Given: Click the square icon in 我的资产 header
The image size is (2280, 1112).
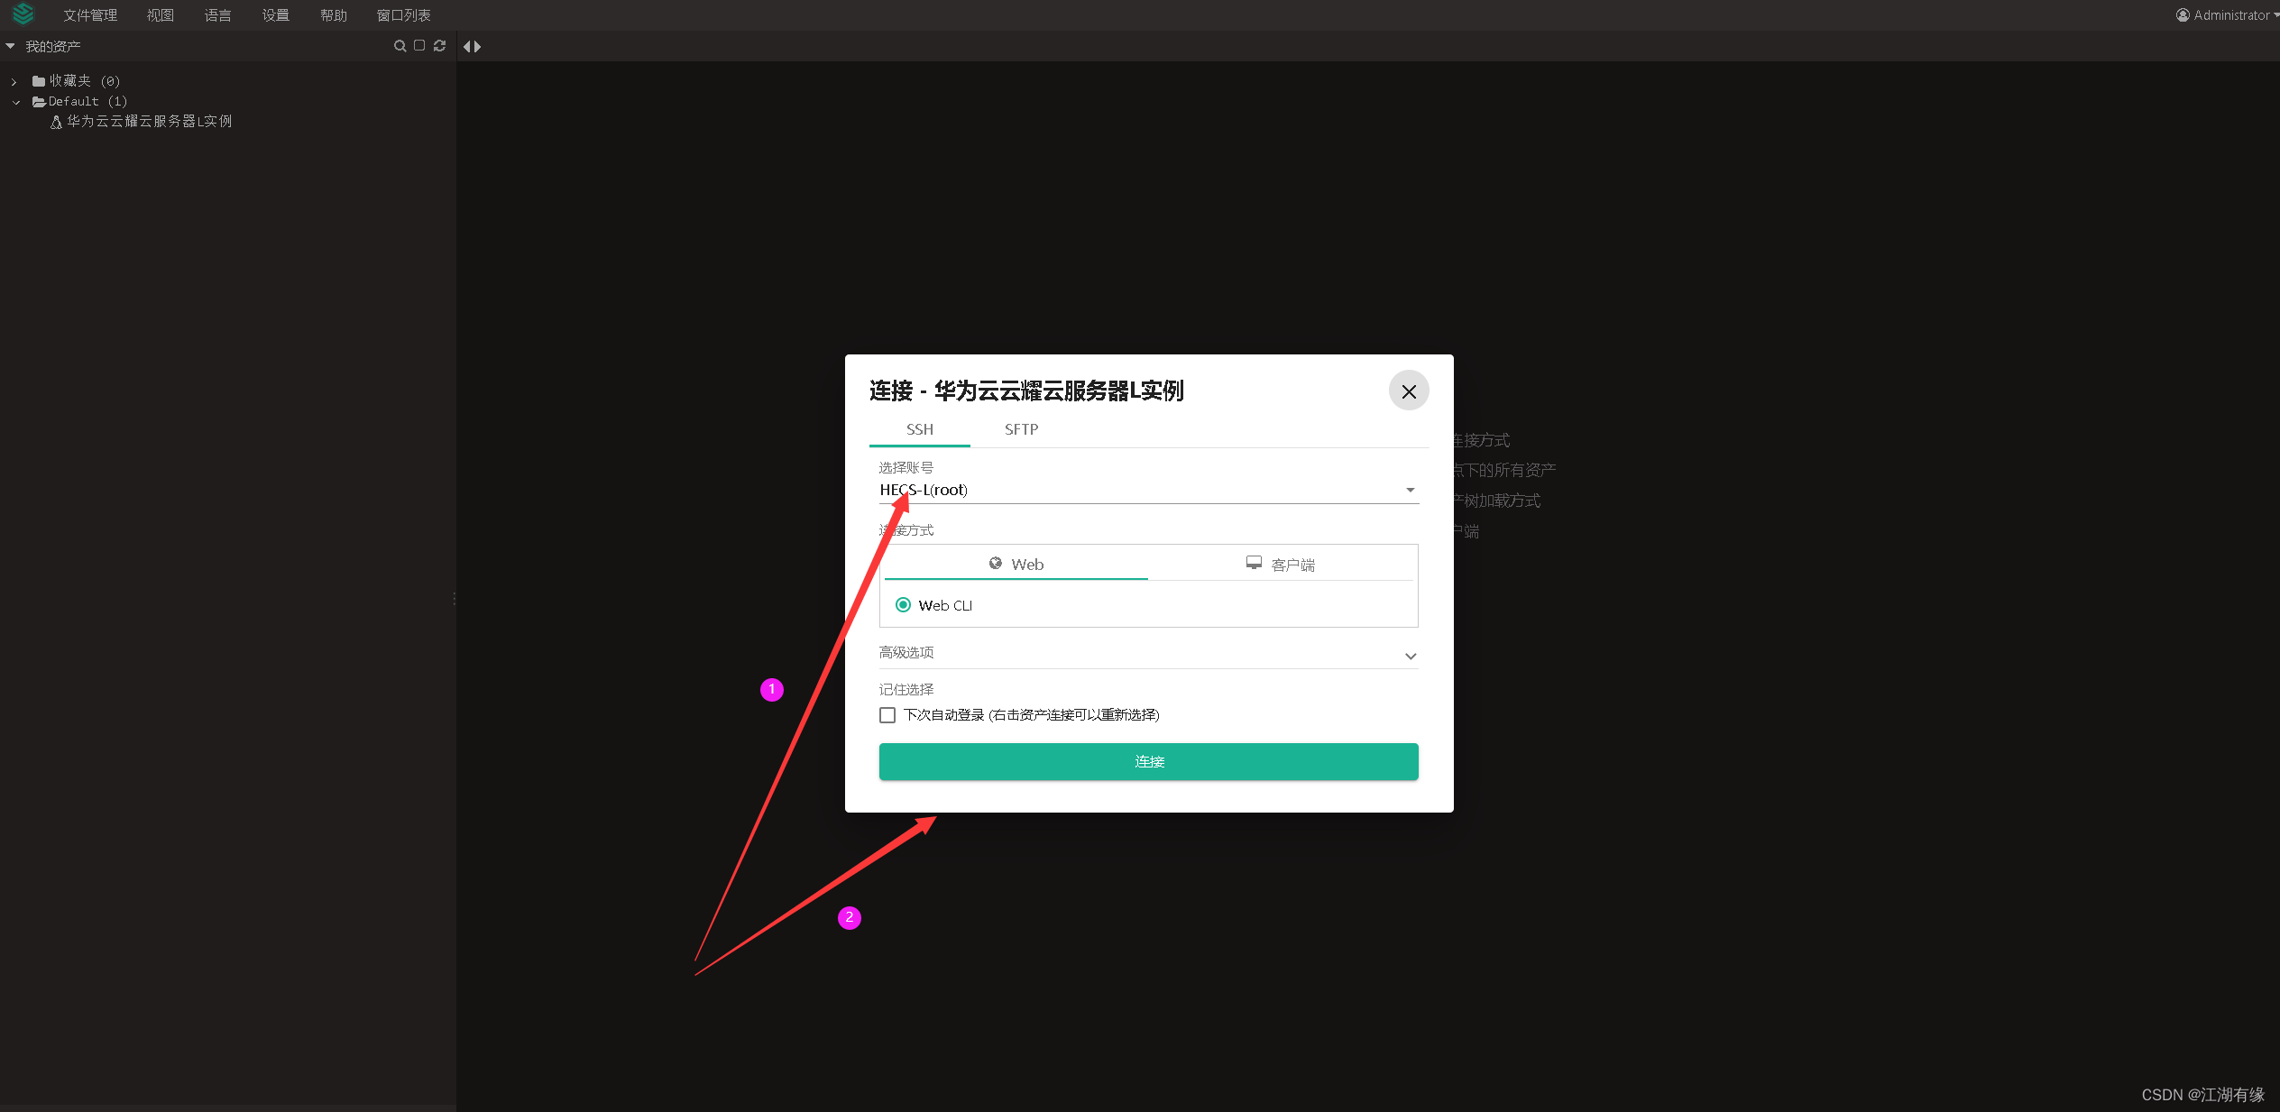Looking at the screenshot, I should tap(419, 45).
